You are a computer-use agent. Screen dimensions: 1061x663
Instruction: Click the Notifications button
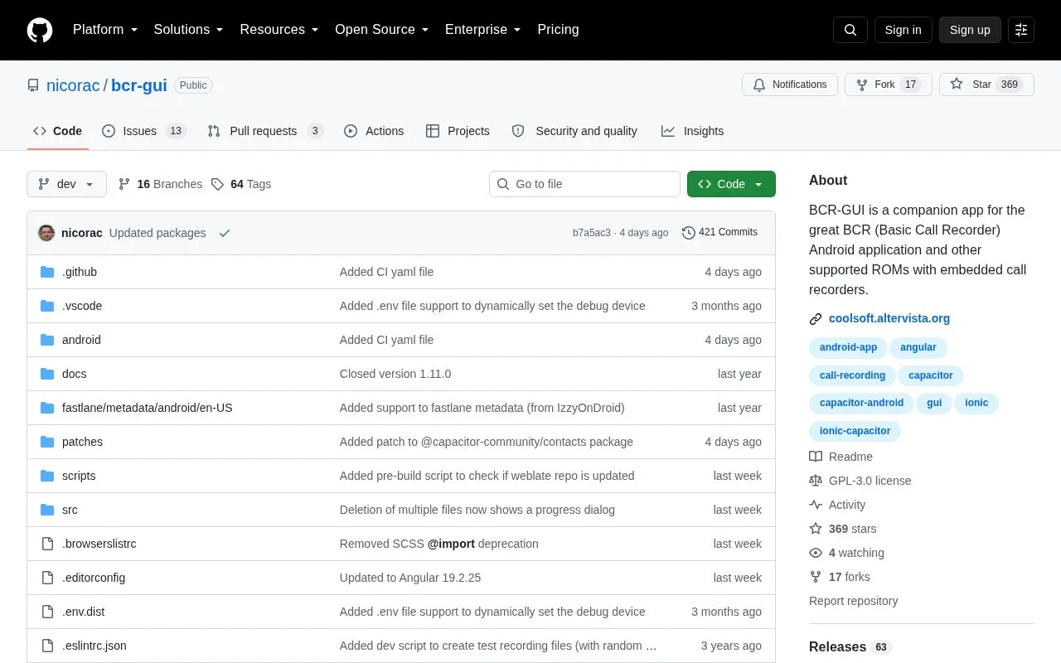[x=789, y=85]
